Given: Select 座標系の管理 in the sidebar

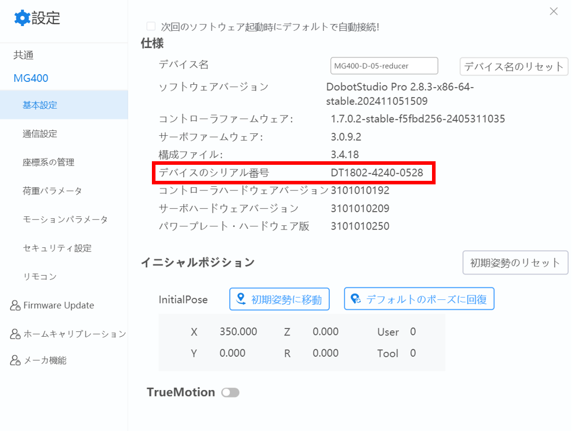Looking at the screenshot, I should pos(48,162).
